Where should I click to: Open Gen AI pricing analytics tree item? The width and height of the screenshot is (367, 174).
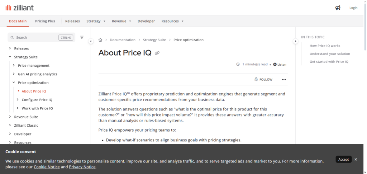pos(37,74)
